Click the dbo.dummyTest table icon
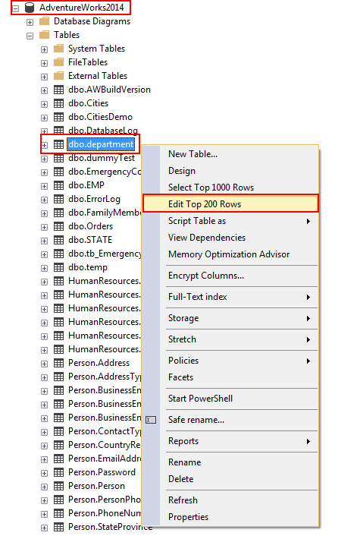 (x=58, y=158)
